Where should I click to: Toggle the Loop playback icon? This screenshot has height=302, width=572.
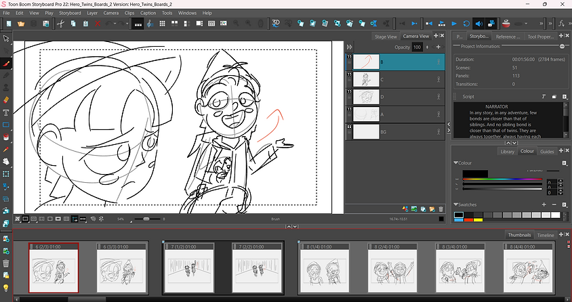tap(466, 24)
